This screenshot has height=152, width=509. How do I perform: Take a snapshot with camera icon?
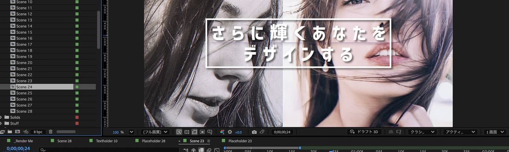(x=254, y=132)
